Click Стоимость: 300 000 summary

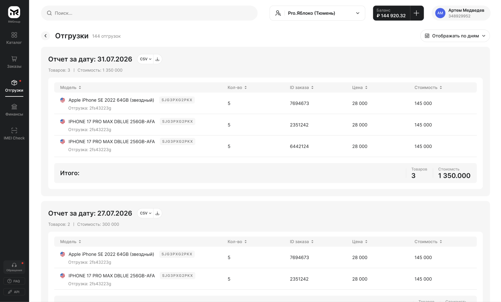(x=98, y=224)
